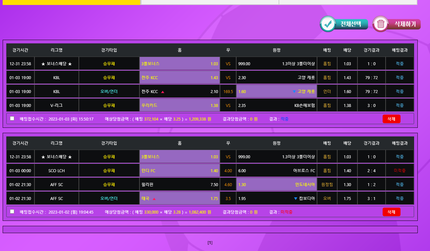Click red up arrow beside 태국
Image resolution: width=430 pixels, height=251 pixels.
(x=154, y=199)
